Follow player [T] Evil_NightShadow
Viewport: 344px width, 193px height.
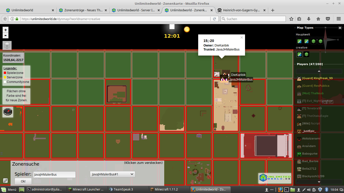pyautogui.click(x=317, y=101)
